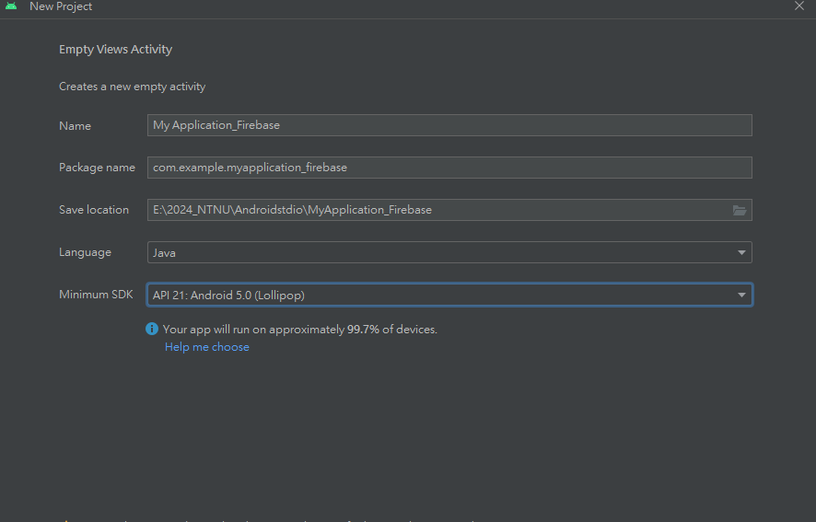Browse for a save location with the folder icon
This screenshot has width=816, height=522.
click(739, 210)
